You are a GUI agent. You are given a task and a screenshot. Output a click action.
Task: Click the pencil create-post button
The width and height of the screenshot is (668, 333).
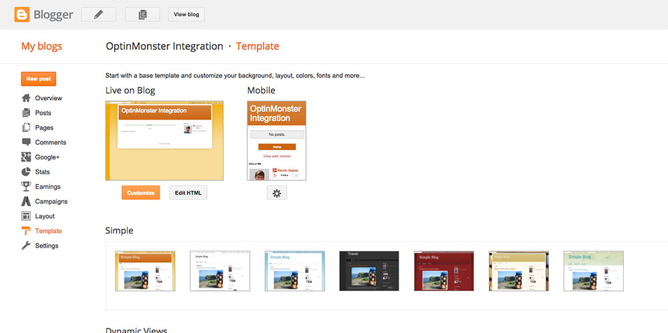[x=98, y=15]
